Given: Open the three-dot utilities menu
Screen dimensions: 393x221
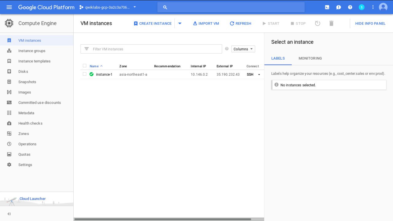Looking at the screenshot, I should (x=373, y=7).
